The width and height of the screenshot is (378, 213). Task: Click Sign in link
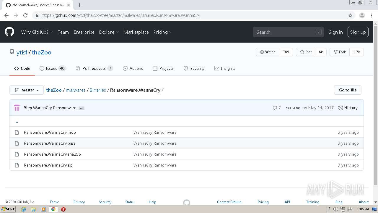pyautogui.click(x=335, y=32)
